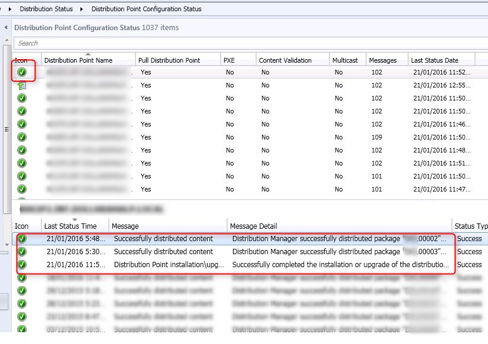The image size is (488, 344).
Task: Select the message time '21/01/2016 5:30...'
Action: pos(76,252)
